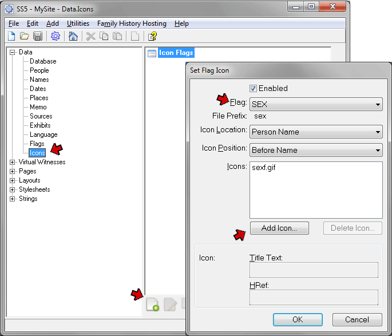Viewport: 392px width, 336px height.
Task: Open the Add menu
Action: pos(53,23)
